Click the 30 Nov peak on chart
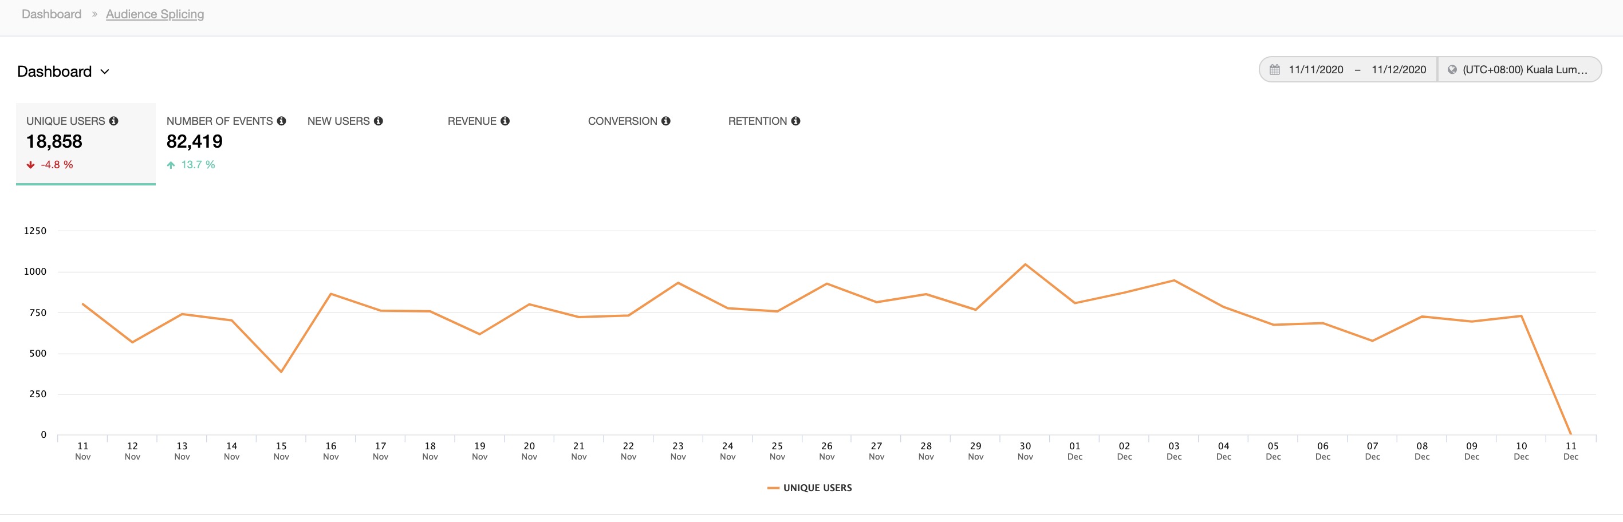 [1025, 264]
